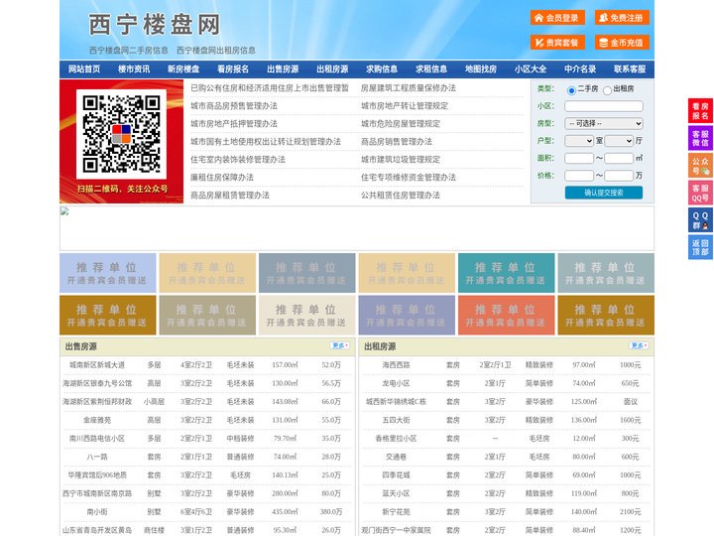Viewport: 714px width, 536px height.
Task: Open listing 金座雅苑
Action: click(97, 420)
